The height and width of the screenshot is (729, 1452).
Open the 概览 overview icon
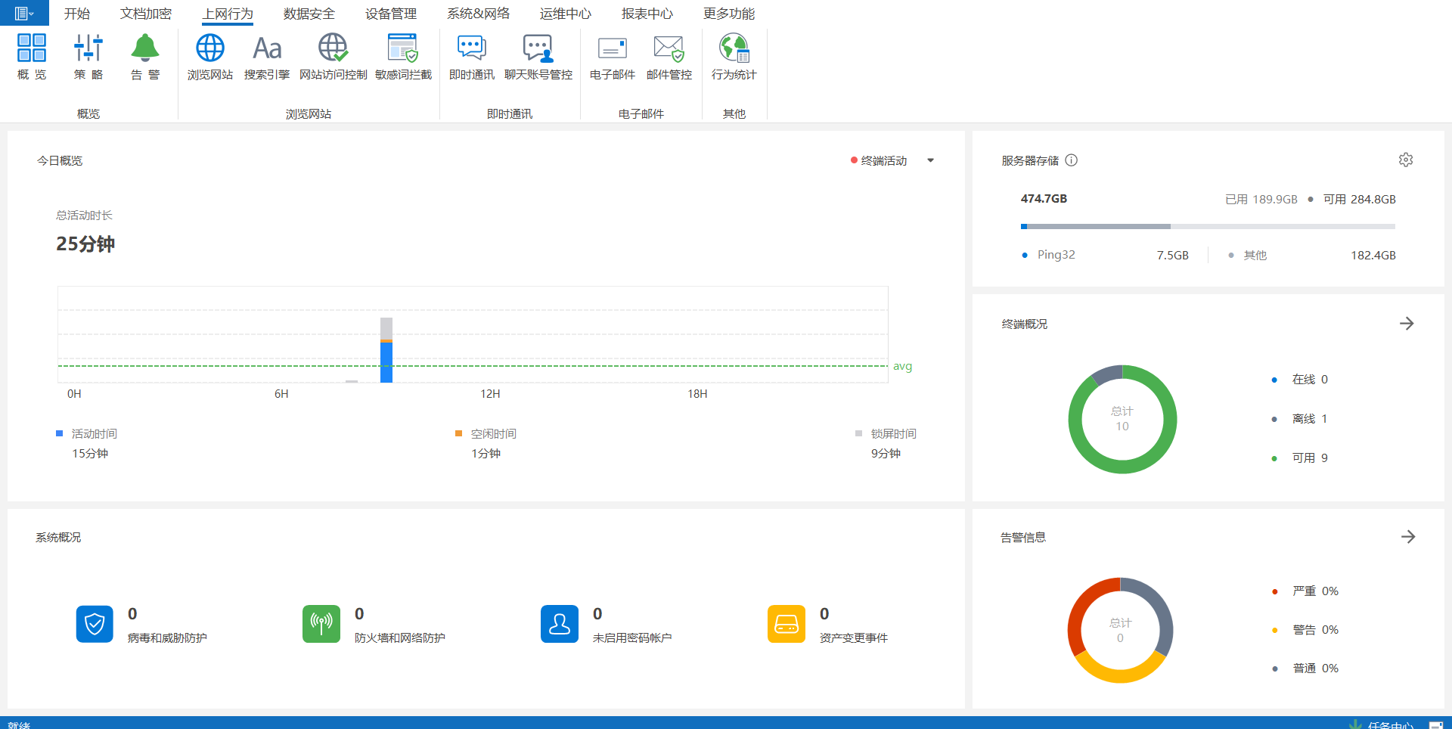click(x=32, y=56)
